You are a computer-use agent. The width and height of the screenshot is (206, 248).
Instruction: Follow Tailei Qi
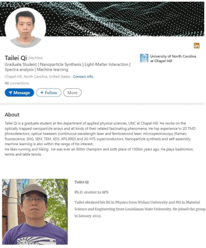coord(49,93)
